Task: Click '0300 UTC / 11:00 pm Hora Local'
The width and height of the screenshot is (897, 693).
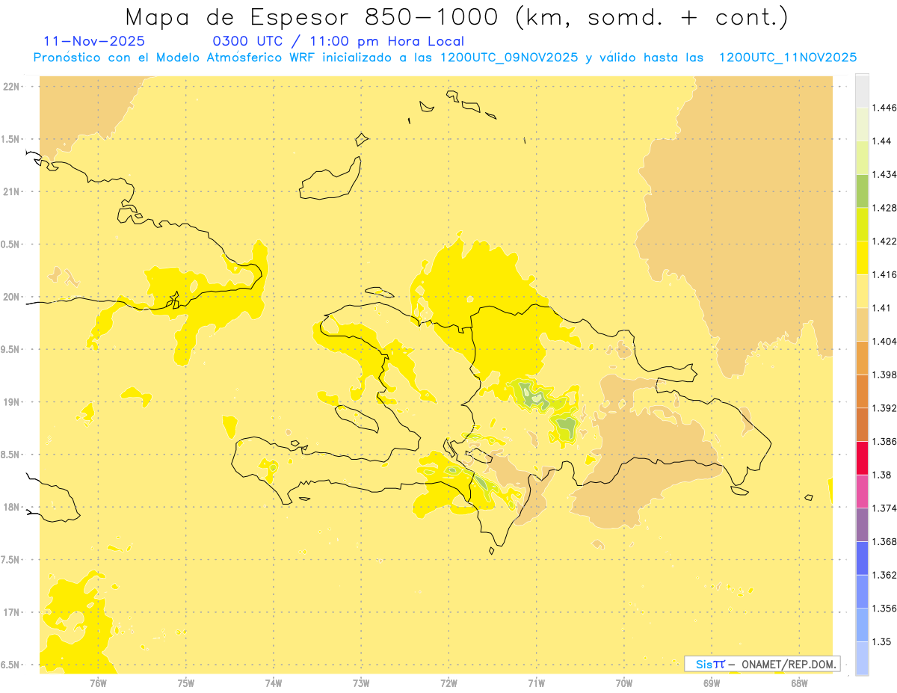Action: click(339, 42)
